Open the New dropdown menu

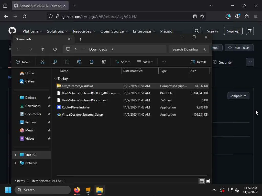(24, 62)
